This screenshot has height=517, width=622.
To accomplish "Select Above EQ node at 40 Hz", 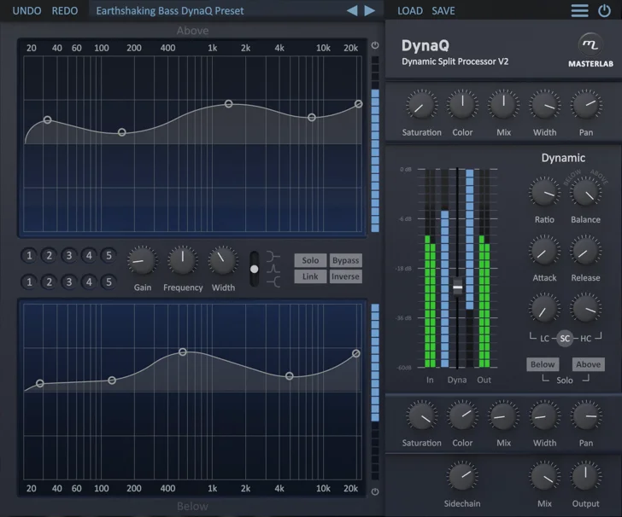I will tap(47, 119).
